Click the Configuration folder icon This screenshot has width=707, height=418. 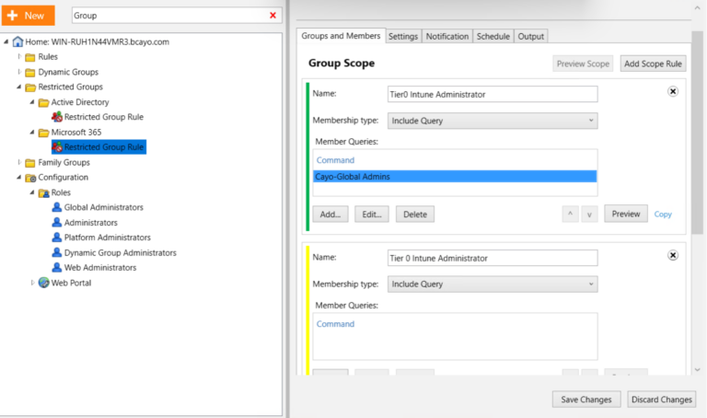tap(30, 178)
